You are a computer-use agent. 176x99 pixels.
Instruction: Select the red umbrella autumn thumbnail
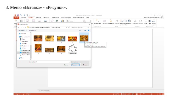(38, 48)
